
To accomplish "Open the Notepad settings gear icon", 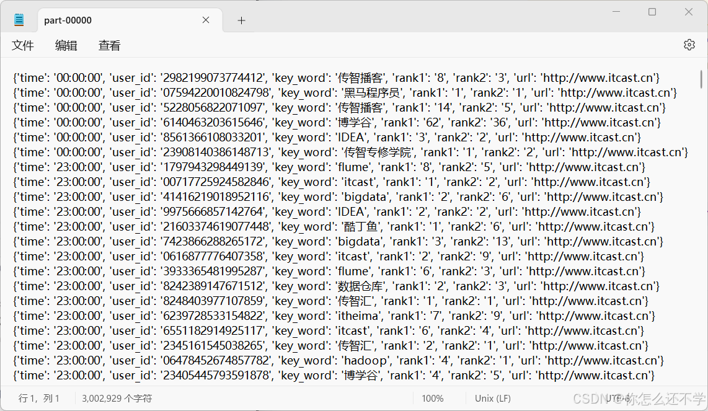I will (x=689, y=45).
